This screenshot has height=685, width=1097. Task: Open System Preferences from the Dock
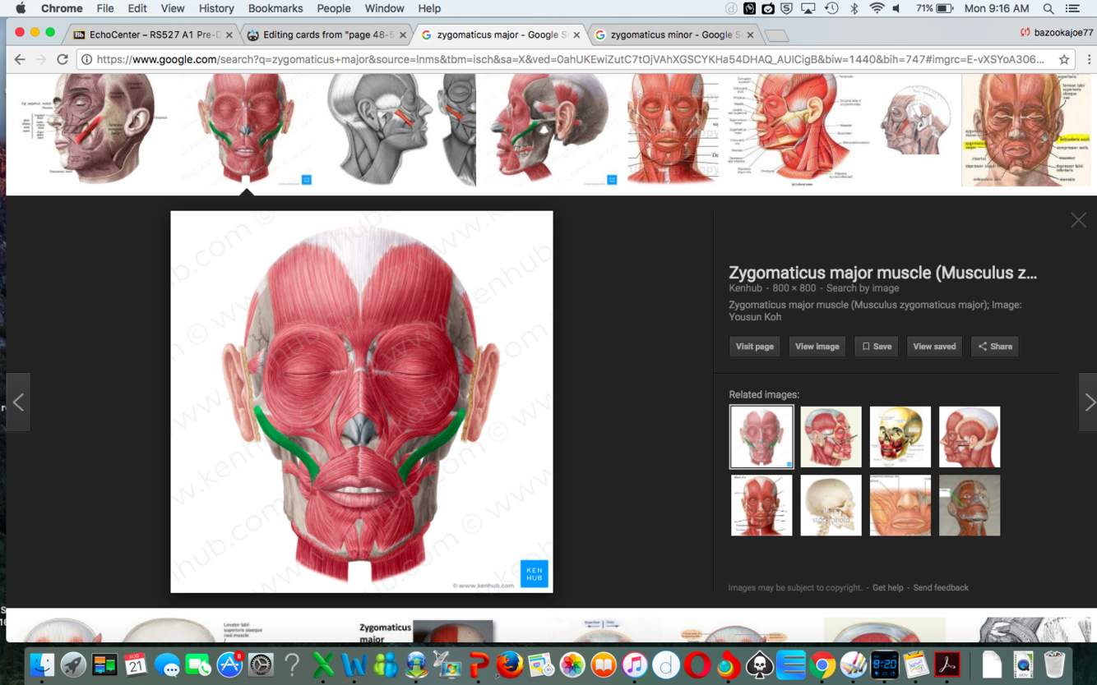point(261,664)
